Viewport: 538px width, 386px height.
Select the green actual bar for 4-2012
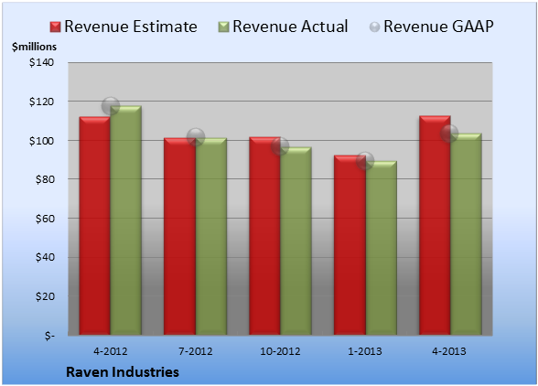[125, 220]
